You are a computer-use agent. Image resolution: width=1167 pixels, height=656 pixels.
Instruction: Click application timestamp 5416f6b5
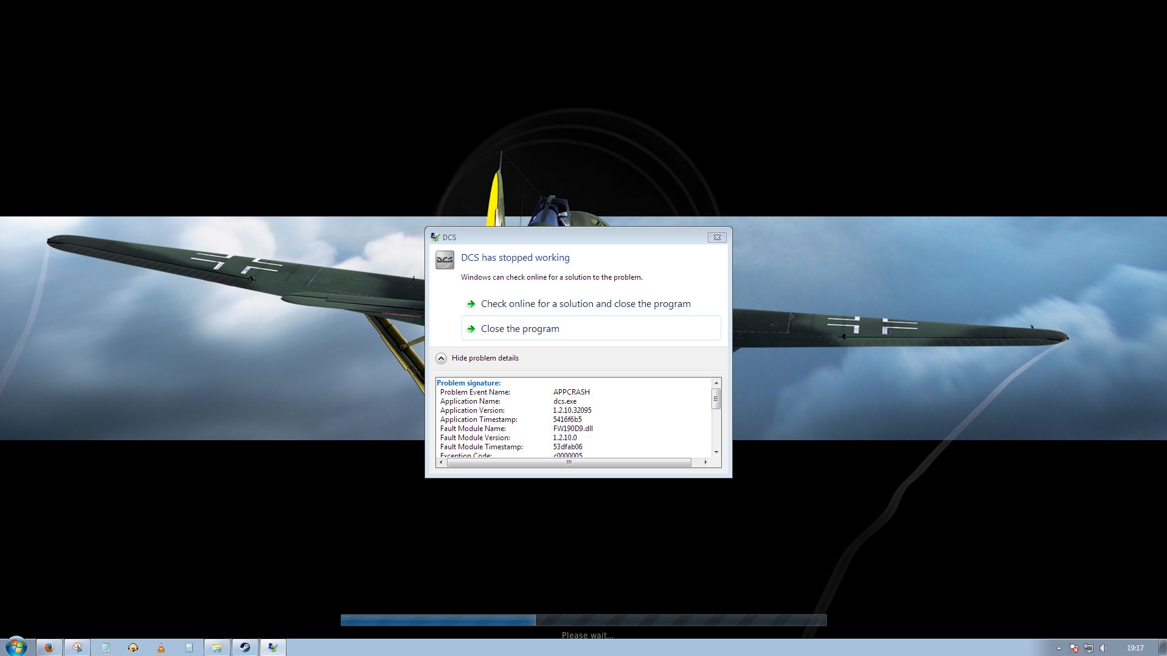567,419
